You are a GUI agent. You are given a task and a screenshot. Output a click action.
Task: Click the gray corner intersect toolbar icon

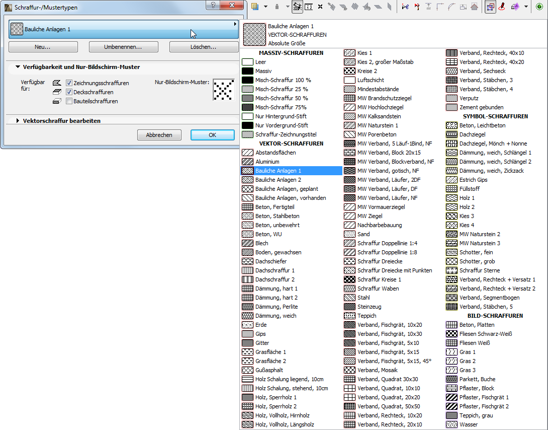click(x=440, y=7)
